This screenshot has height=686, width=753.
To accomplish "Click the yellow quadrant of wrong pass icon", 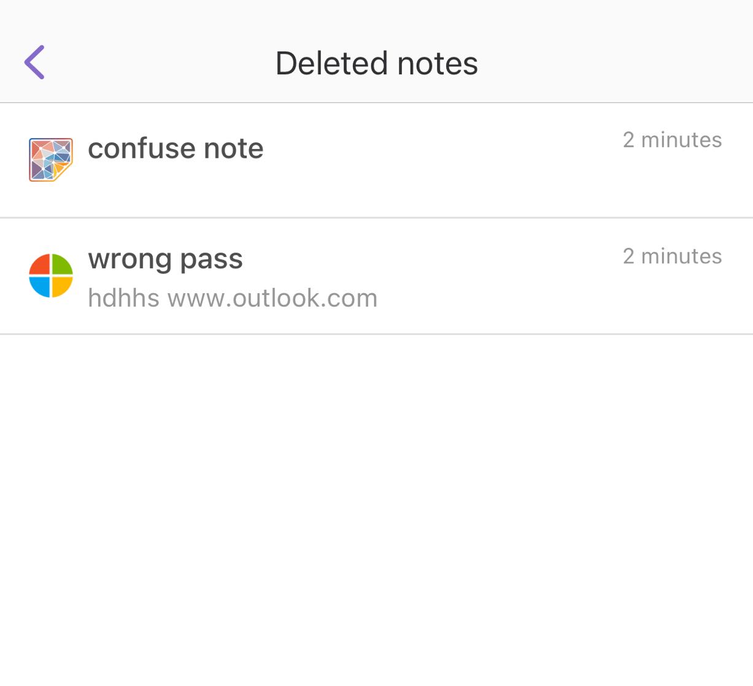I will 62,286.
